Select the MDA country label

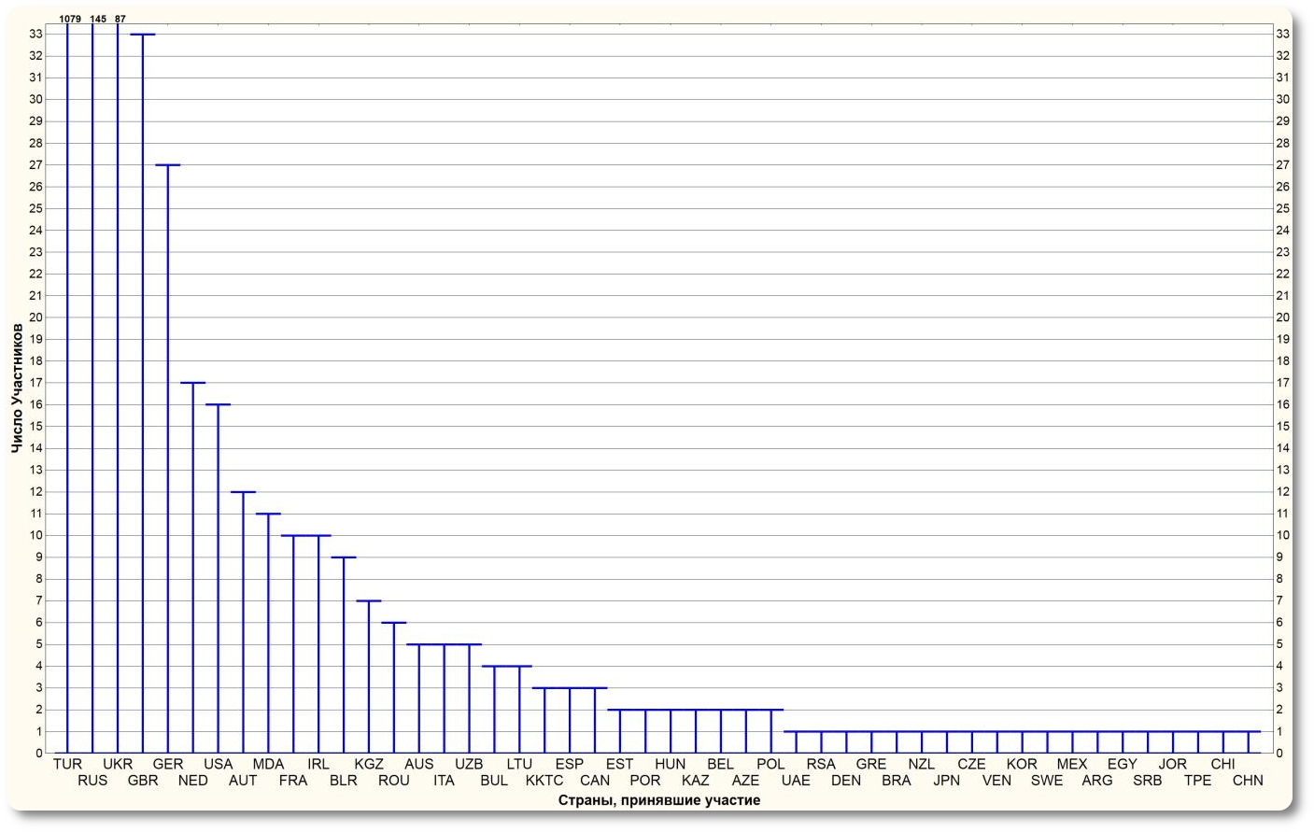268,764
